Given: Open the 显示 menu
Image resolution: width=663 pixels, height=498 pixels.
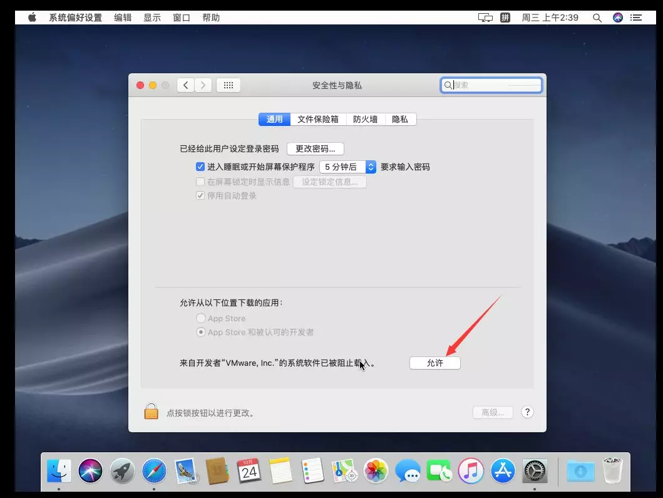Looking at the screenshot, I should click(x=152, y=18).
